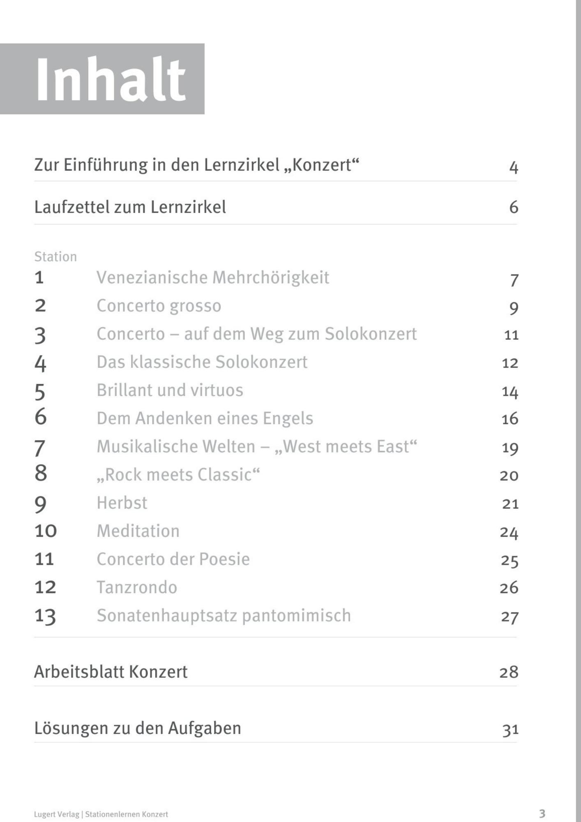The width and height of the screenshot is (581, 822).
Task: Click the "Herbst" station title
Action: (x=122, y=503)
